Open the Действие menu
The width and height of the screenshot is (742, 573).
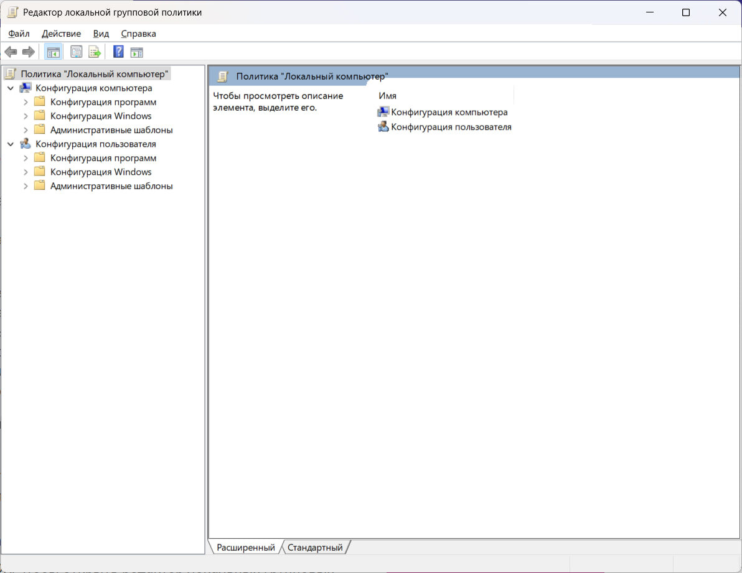[x=61, y=34]
